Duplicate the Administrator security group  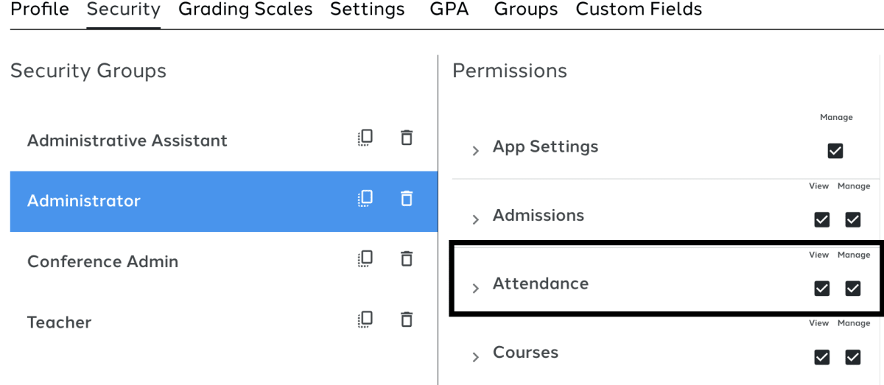(365, 198)
